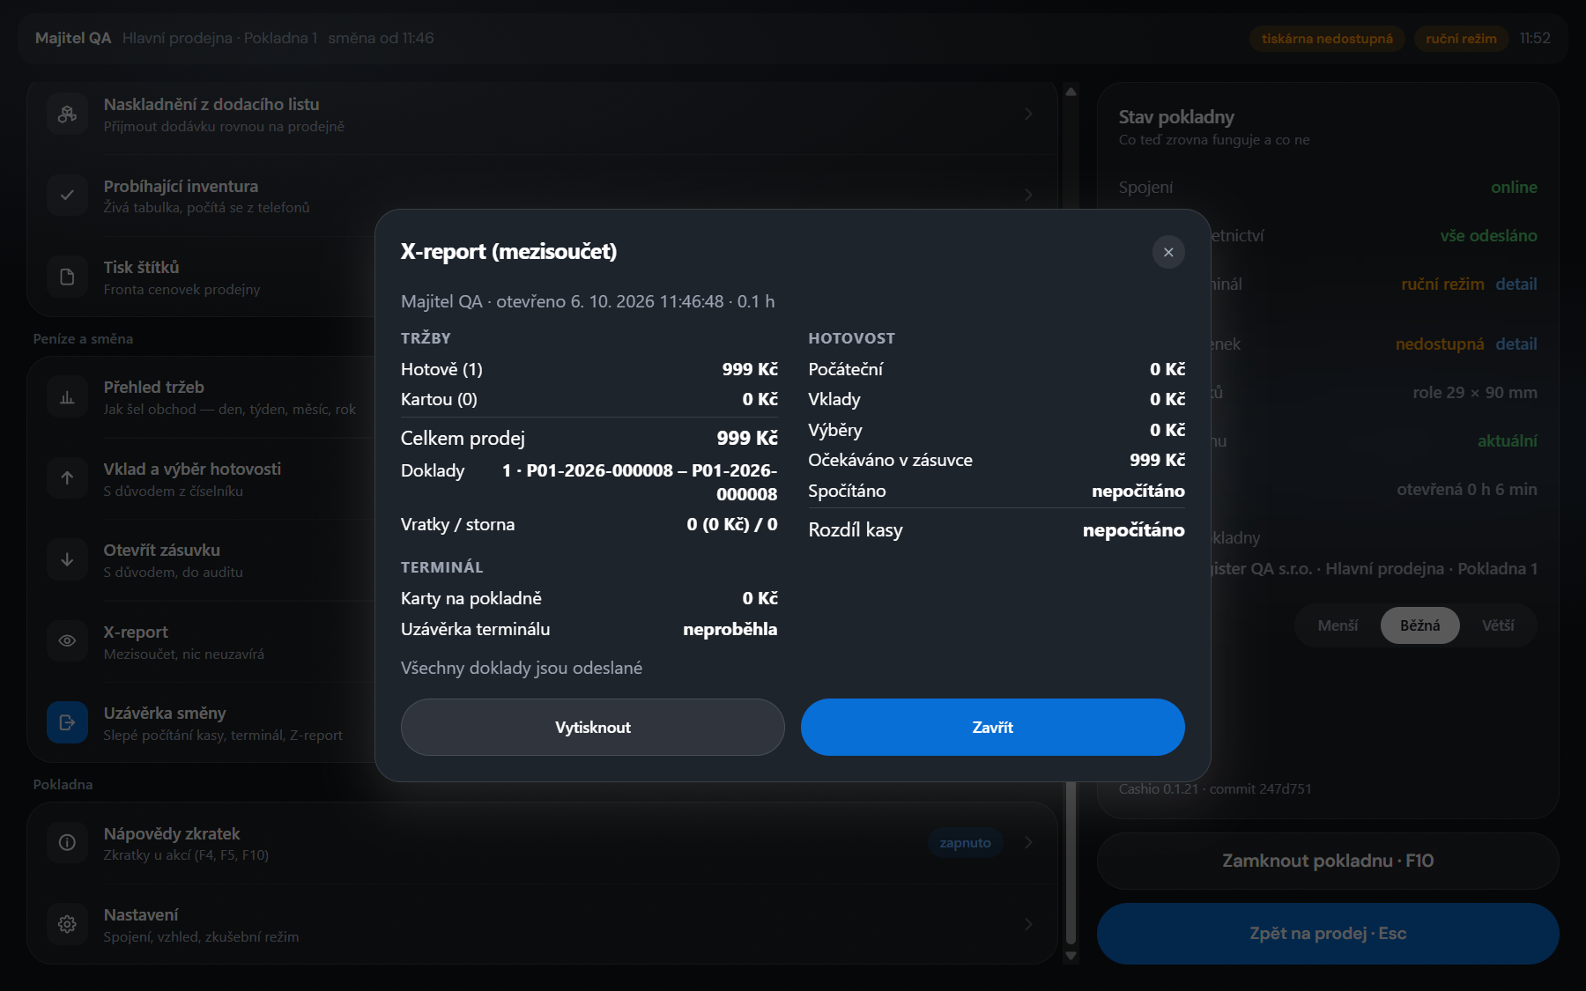Screen dimensions: 1586x991
Task: Click the 'Rozdíl kasy' label
Action: (856, 530)
